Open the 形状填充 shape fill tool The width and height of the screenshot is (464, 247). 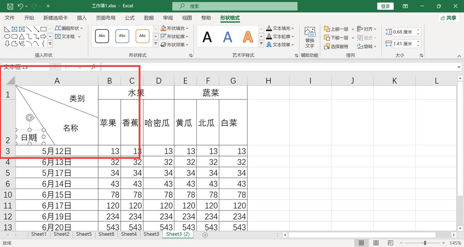pos(173,28)
